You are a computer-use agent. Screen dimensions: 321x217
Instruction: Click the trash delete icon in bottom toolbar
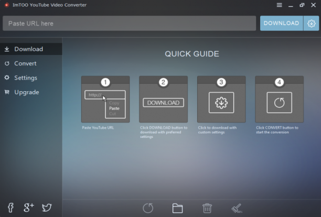tap(207, 208)
